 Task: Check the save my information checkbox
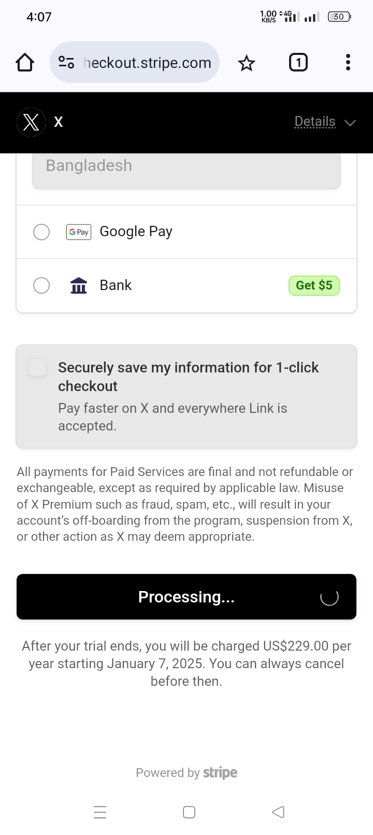click(x=37, y=367)
